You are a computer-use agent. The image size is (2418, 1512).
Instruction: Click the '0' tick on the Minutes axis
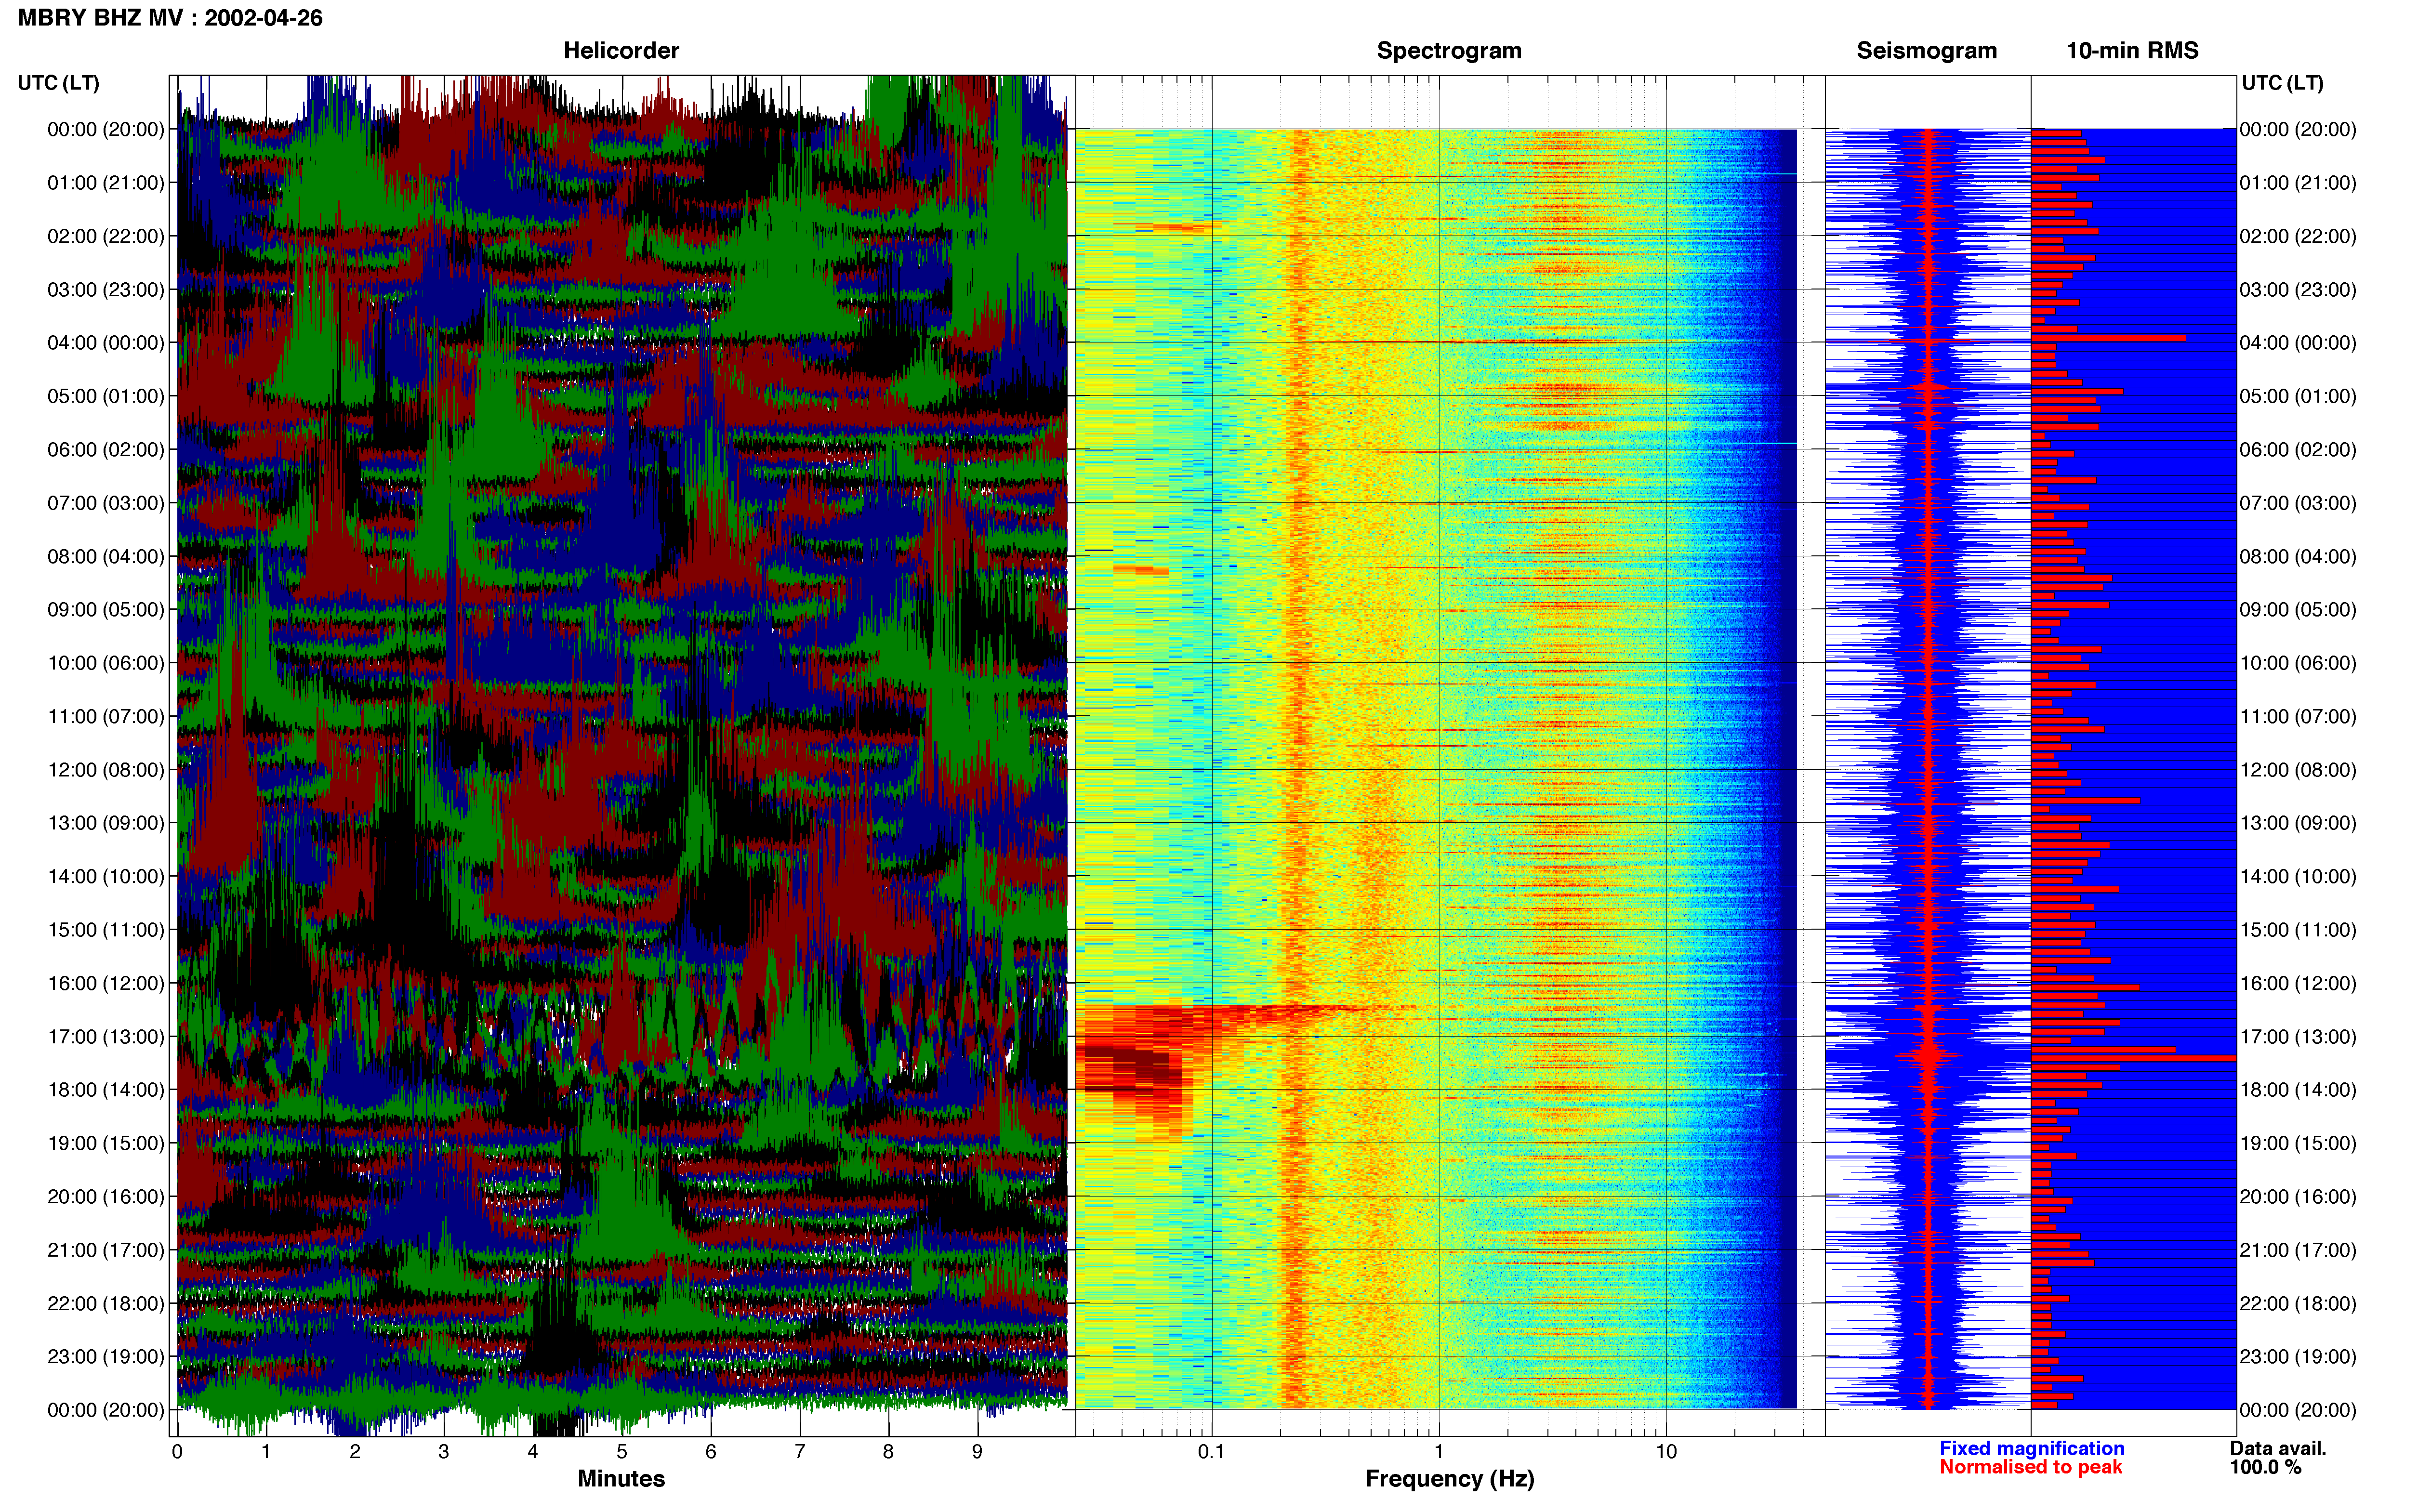click(x=177, y=1452)
